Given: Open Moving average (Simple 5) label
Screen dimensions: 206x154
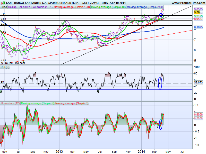Looking at the screenshot, I should point(37,103).
